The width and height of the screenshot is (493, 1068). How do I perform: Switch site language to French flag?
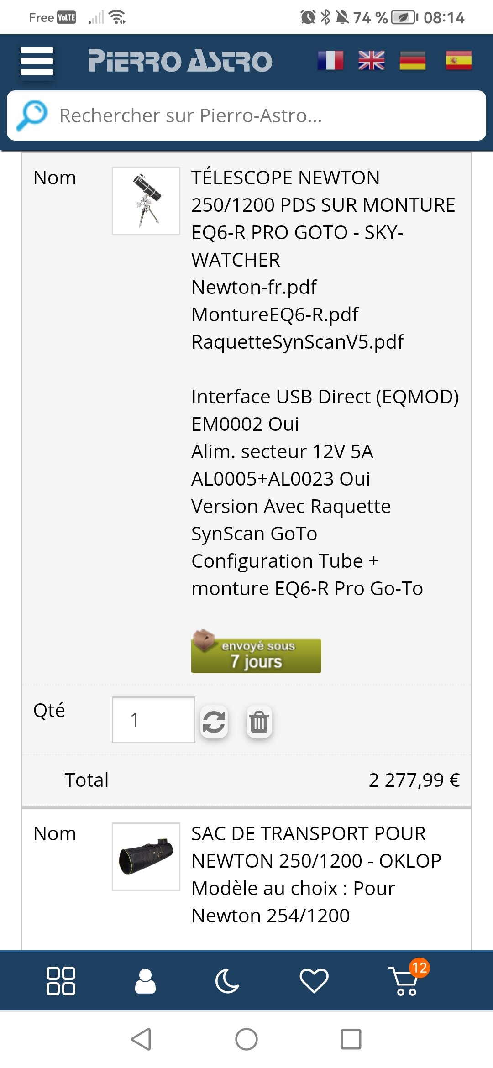click(330, 61)
